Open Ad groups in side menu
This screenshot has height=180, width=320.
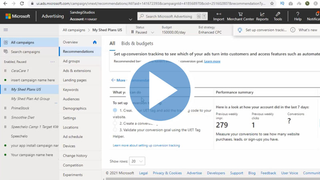point(71,61)
